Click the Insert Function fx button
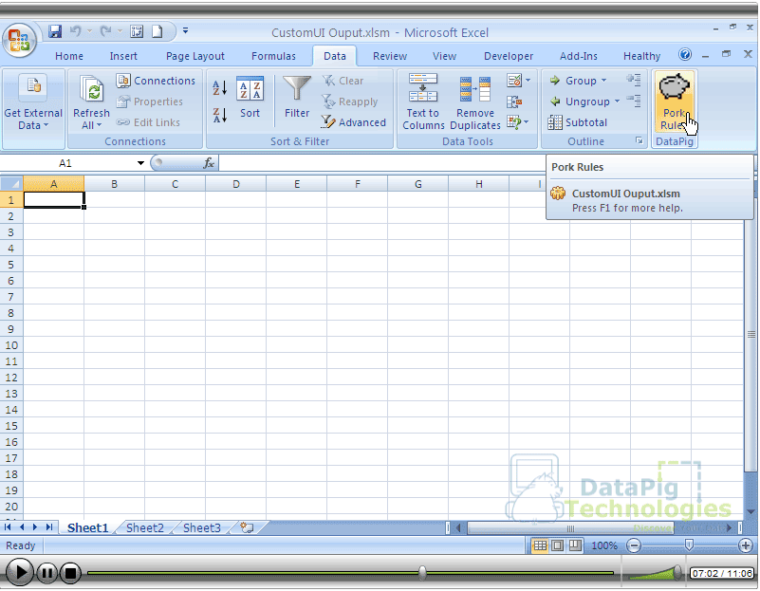The width and height of the screenshot is (760, 591). point(209,163)
